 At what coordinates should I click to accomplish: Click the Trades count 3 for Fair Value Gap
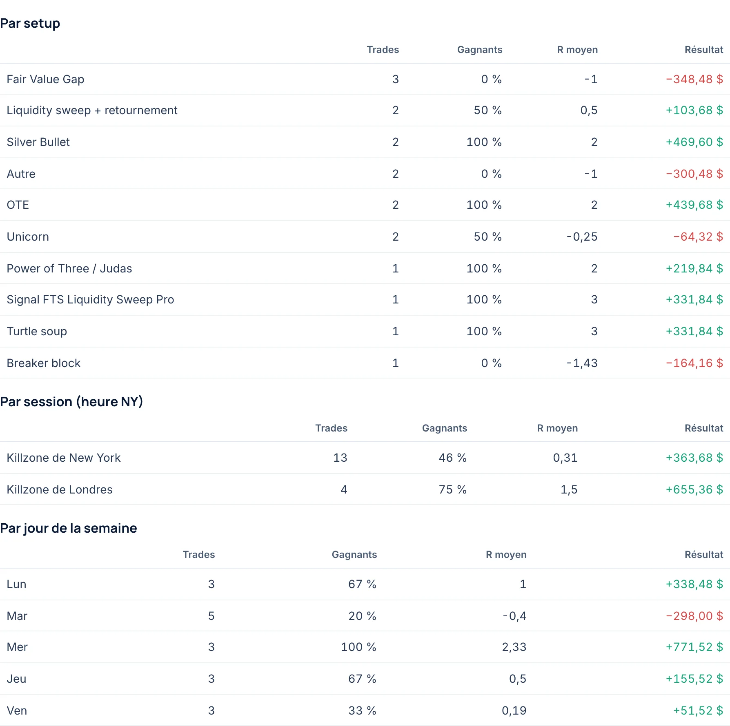396,79
